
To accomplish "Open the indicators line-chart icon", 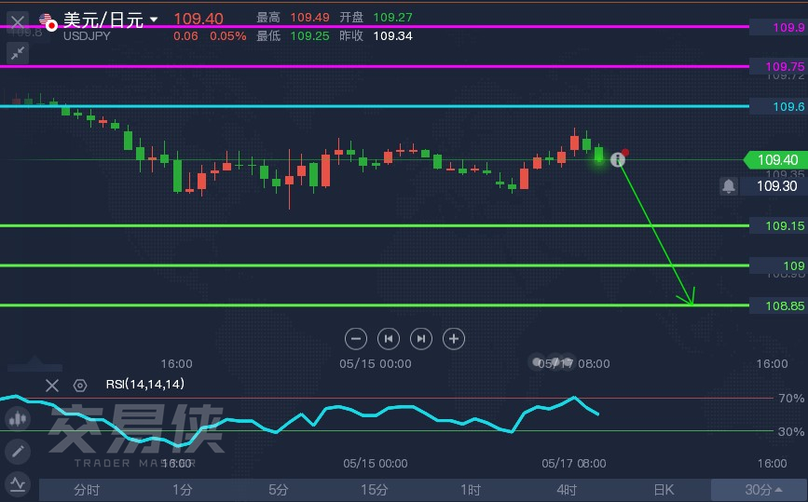I will click(x=18, y=484).
